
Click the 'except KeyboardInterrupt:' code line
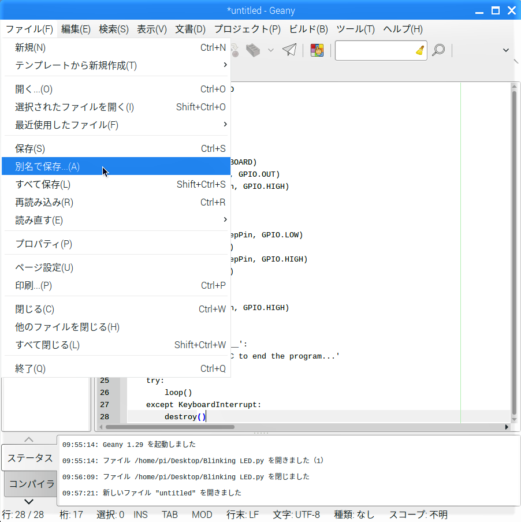[203, 405]
